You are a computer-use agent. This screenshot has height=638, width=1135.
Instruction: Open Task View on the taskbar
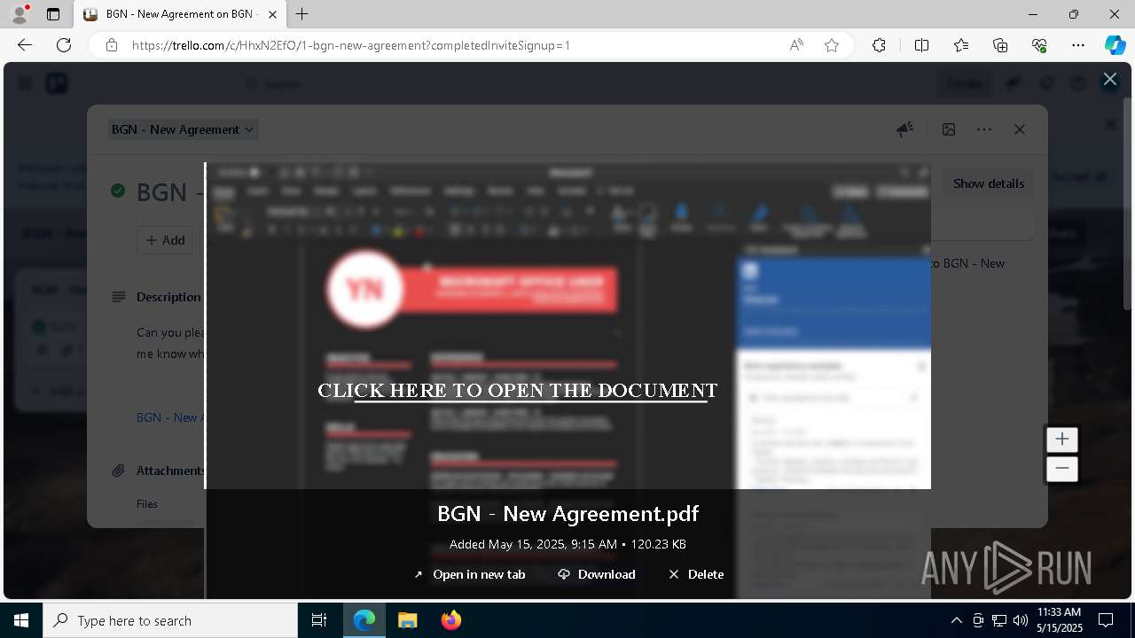319,620
